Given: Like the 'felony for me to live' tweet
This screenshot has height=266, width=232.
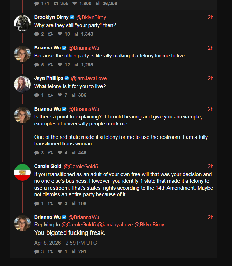Looking at the screenshot, I should coord(60,65).
